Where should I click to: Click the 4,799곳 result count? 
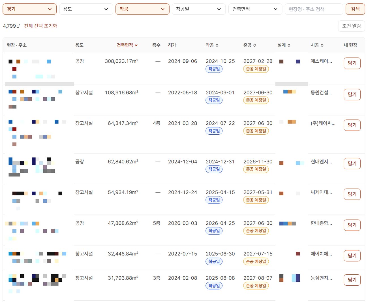point(12,26)
